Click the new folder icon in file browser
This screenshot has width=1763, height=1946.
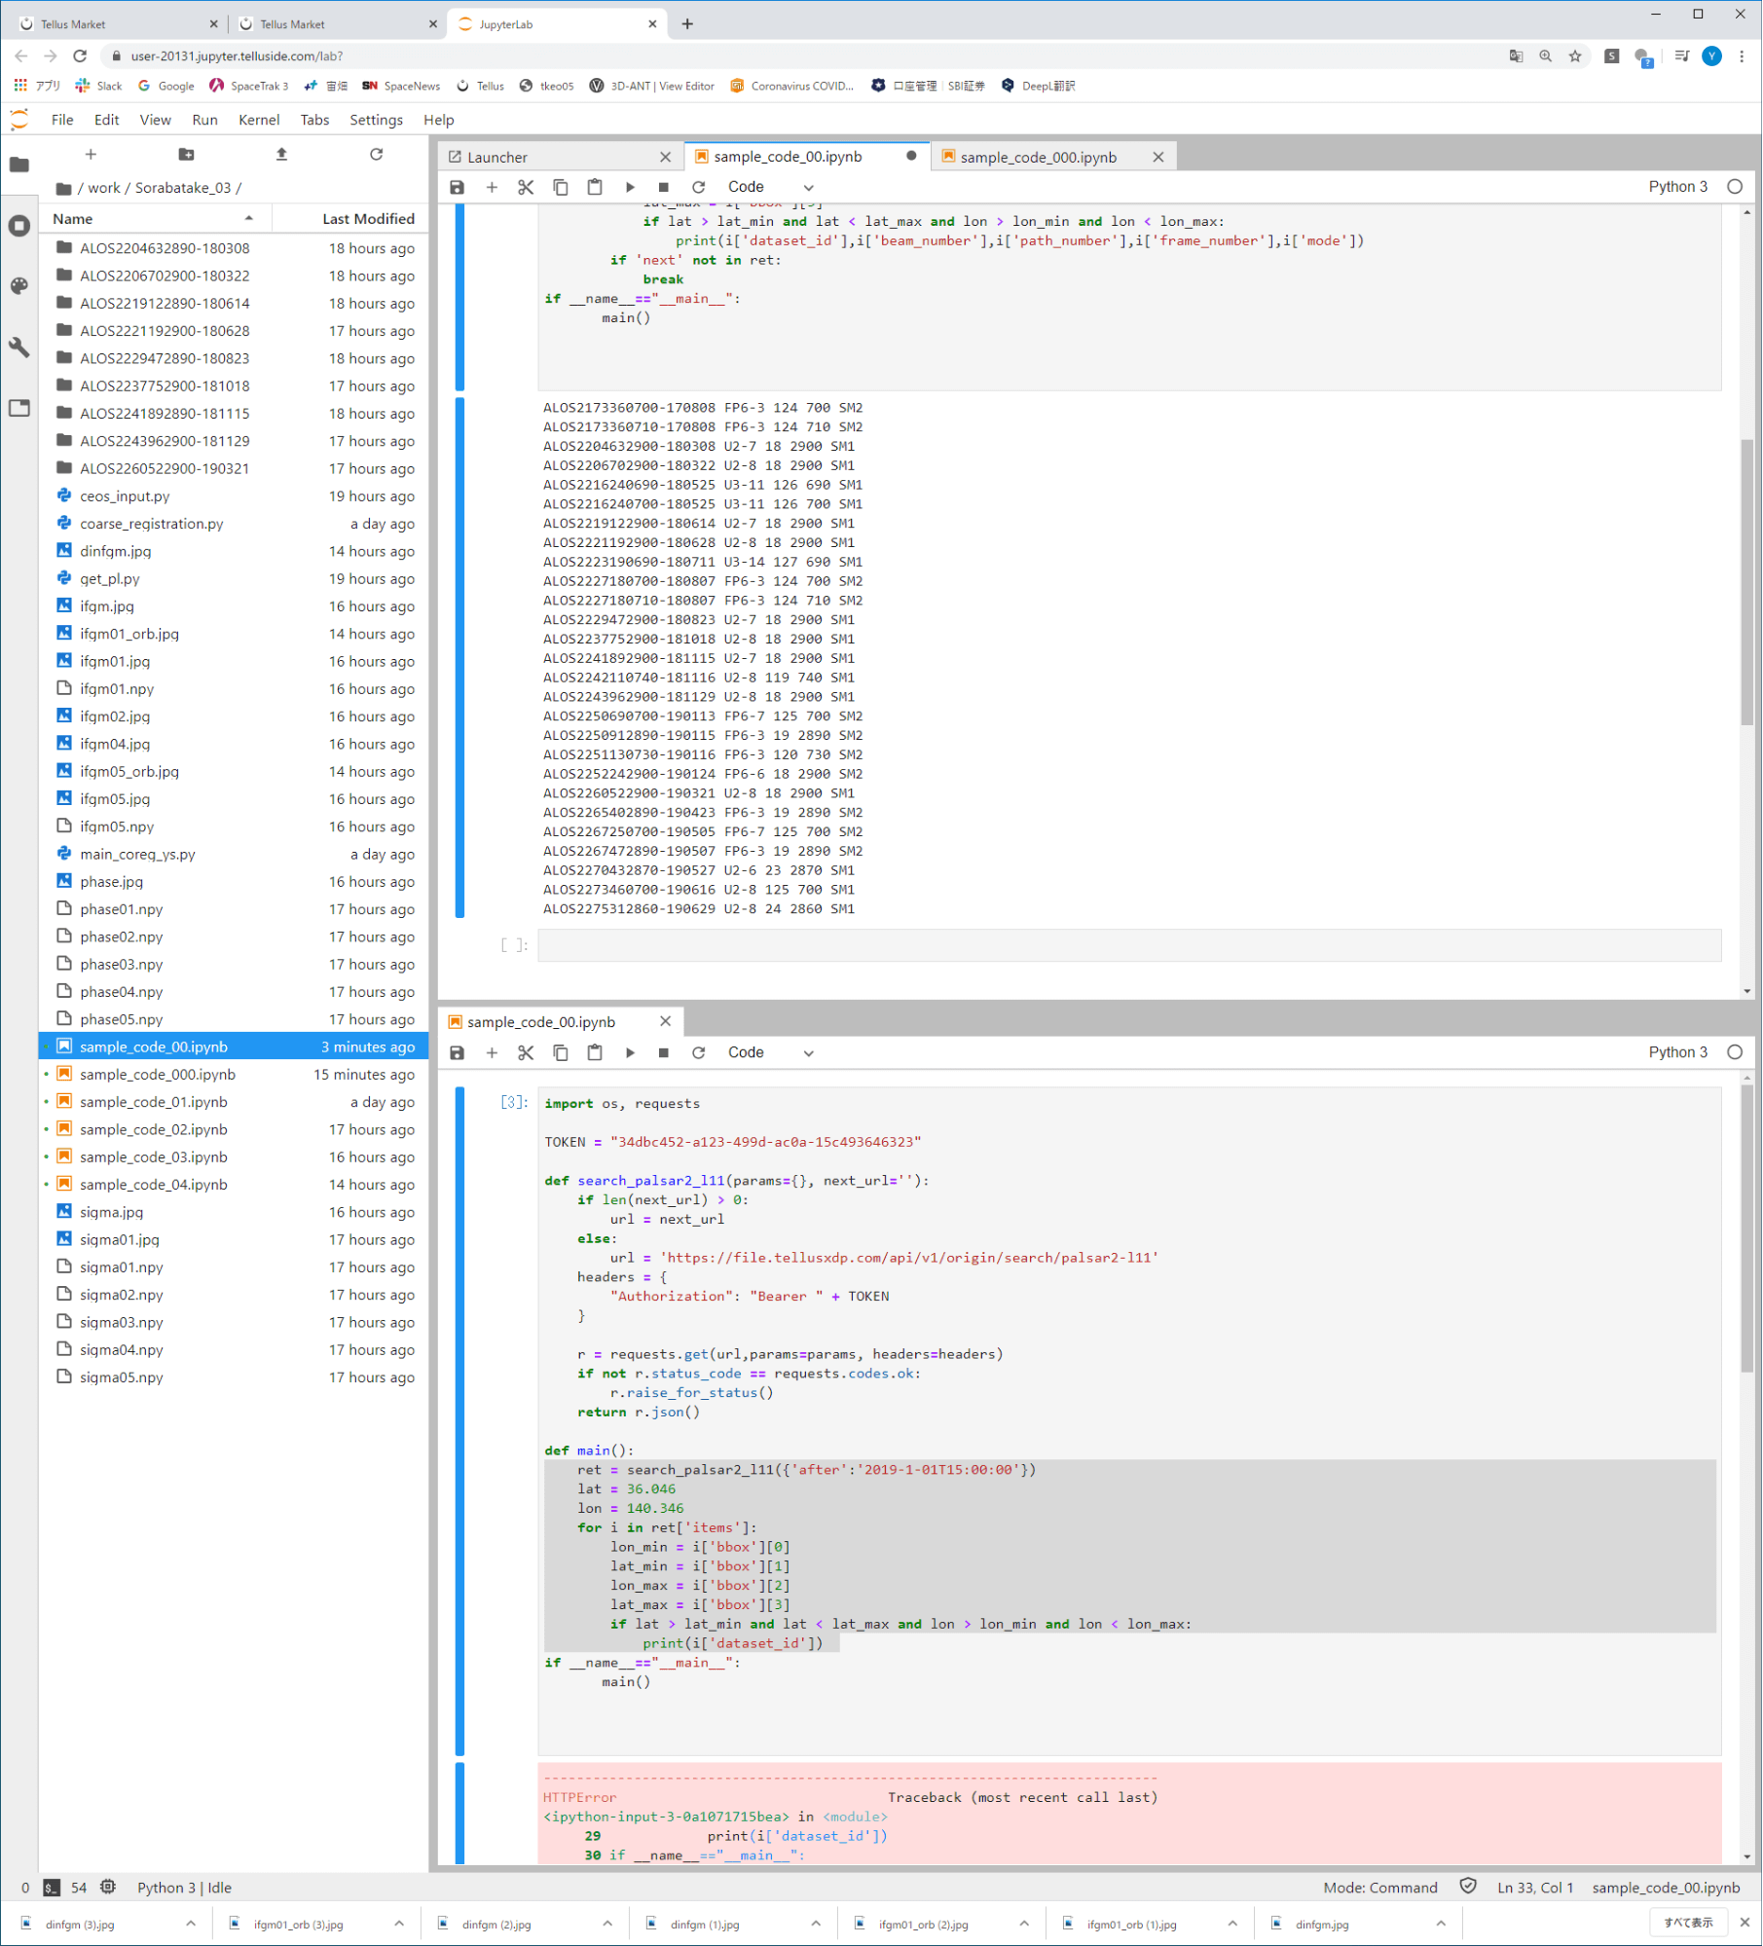186,154
